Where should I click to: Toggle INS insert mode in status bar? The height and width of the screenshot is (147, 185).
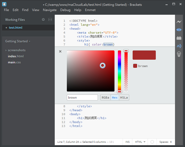pyautogui.click(x=127, y=142)
